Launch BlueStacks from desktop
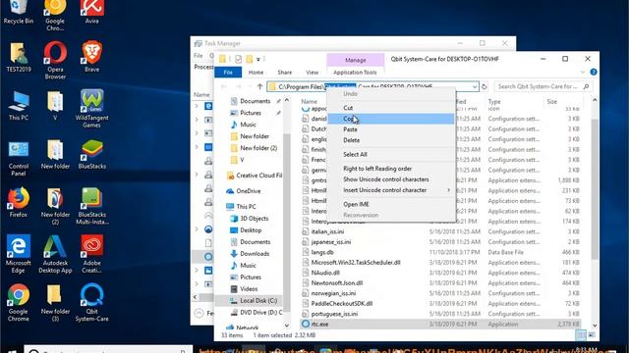629x353 pixels. pos(91,154)
